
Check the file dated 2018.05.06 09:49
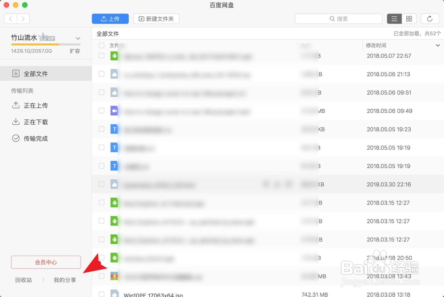tap(101, 111)
